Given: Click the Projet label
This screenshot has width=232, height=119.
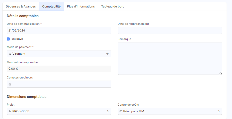Looking at the screenshot, I should click(x=11, y=105).
